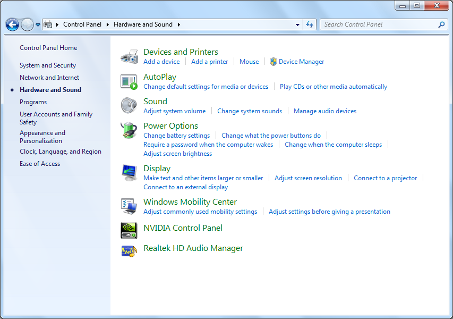This screenshot has height=319, width=453.
Task: Open Programs category in sidebar
Action: click(x=33, y=102)
